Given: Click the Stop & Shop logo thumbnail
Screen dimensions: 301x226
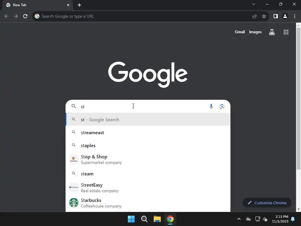Looking at the screenshot, I should pos(74,159).
